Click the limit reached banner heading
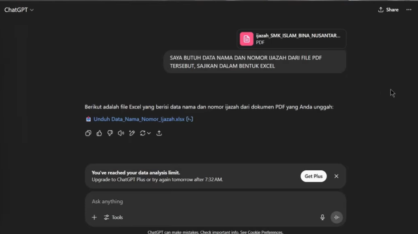This screenshot has width=418, height=234. (x=136, y=173)
